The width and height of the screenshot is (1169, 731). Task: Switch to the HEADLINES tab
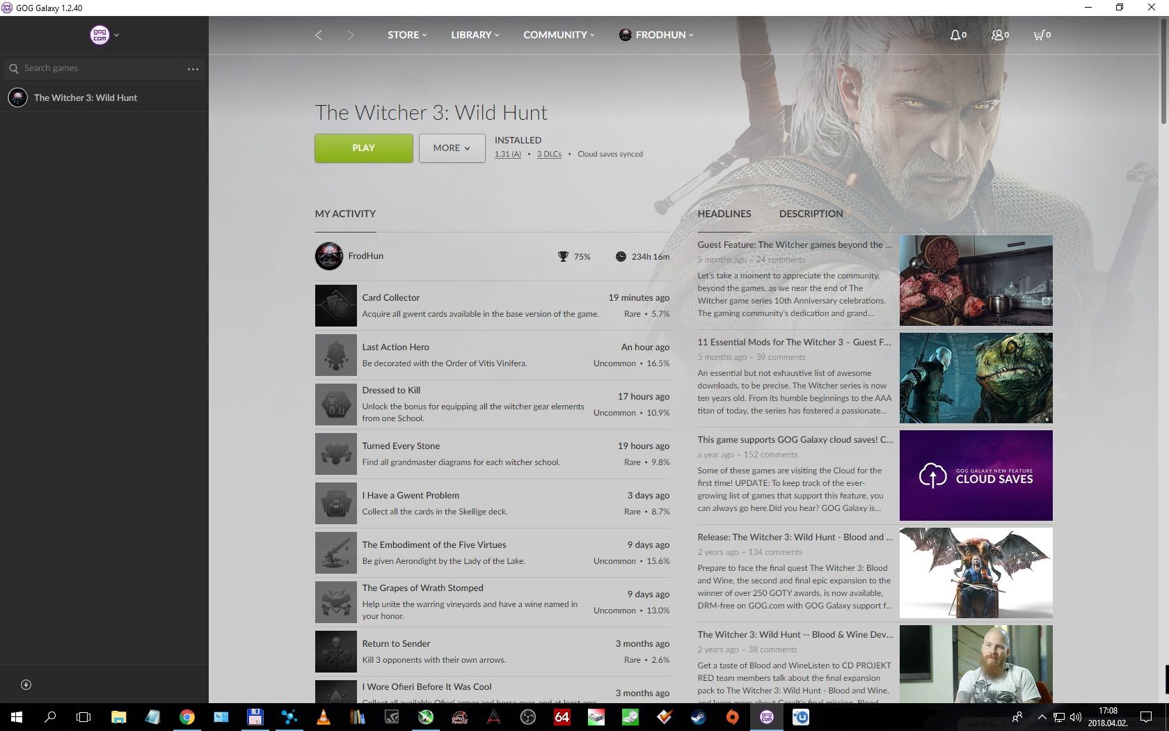724,214
